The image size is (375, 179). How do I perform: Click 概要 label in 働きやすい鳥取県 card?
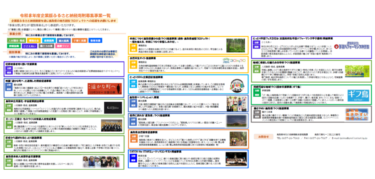(x=256, y=117)
